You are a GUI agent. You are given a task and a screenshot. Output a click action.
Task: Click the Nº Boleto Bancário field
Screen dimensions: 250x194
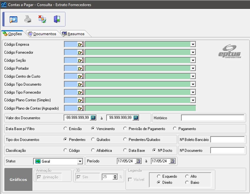(x=227, y=139)
